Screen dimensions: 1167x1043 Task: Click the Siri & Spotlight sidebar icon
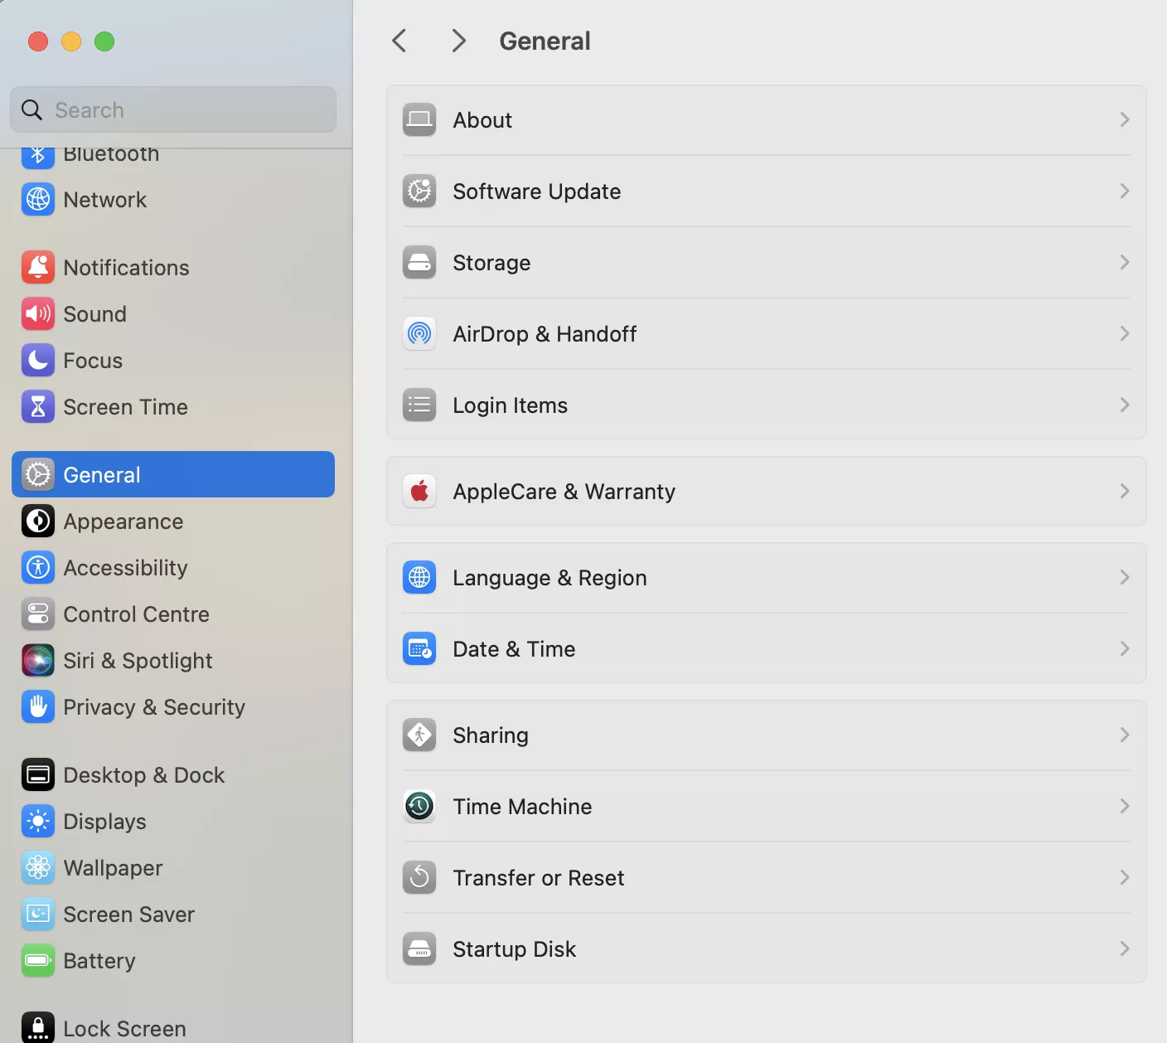(x=38, y=660)
